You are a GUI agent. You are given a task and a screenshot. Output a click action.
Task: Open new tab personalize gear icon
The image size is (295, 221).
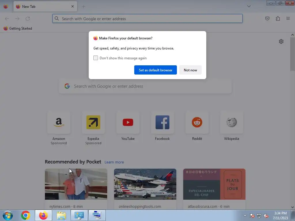point(281,41)
